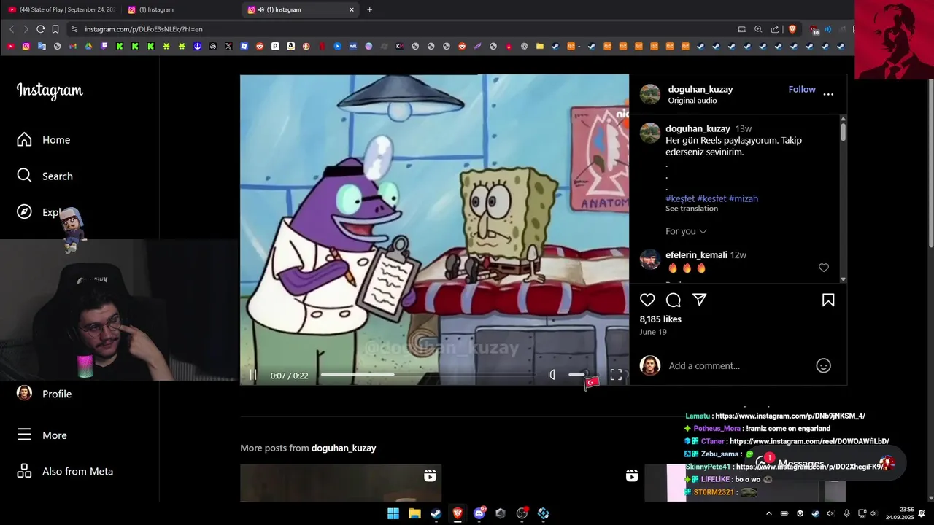The image size is (934, 525).
Task: Open site settings icon in address bar
Action: pyautogui.click(x=74, y=29)
